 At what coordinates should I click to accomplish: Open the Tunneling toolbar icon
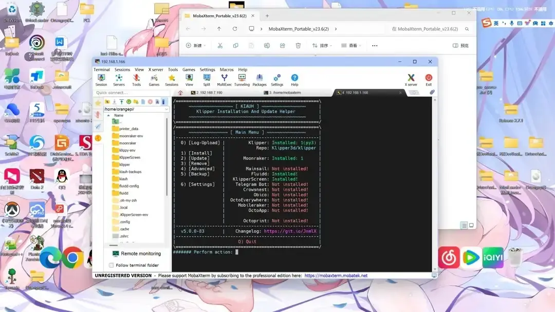click(242, 80)
